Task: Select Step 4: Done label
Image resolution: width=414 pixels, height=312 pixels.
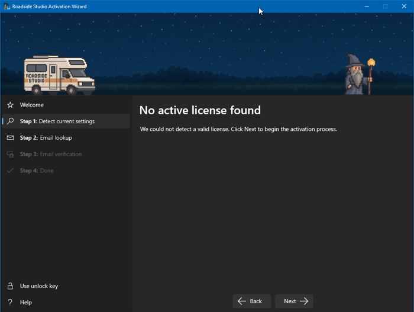Action: [37, 171]
